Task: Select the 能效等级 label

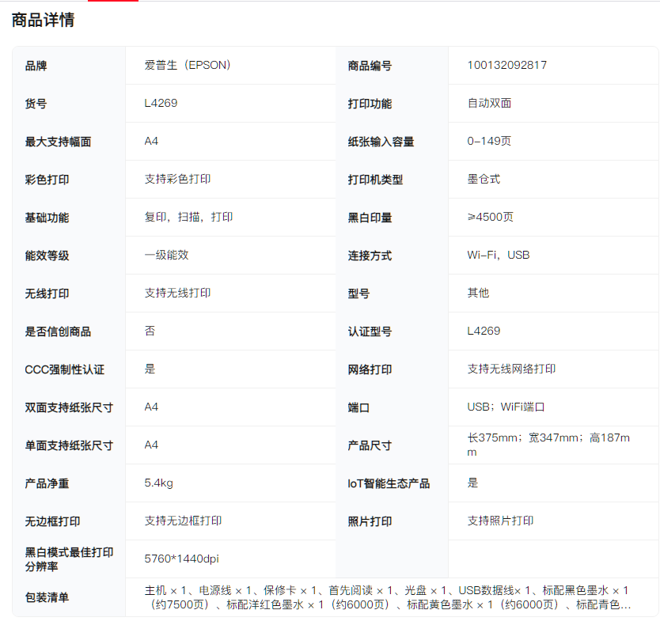Action: tap(47, 256)
